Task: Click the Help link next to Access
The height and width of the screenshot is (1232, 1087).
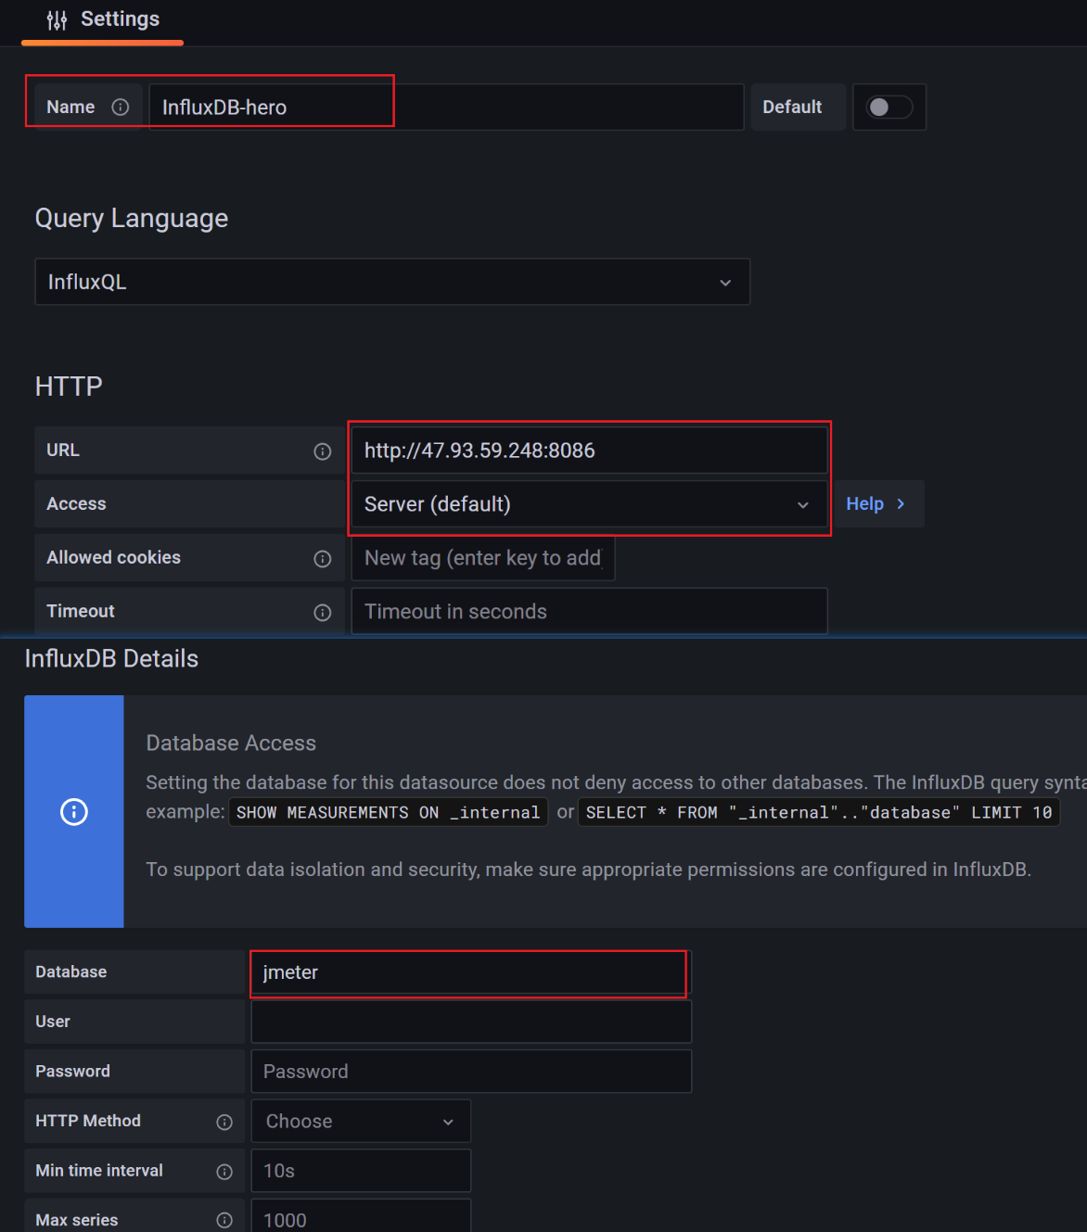Action: [x=876, y=504]
